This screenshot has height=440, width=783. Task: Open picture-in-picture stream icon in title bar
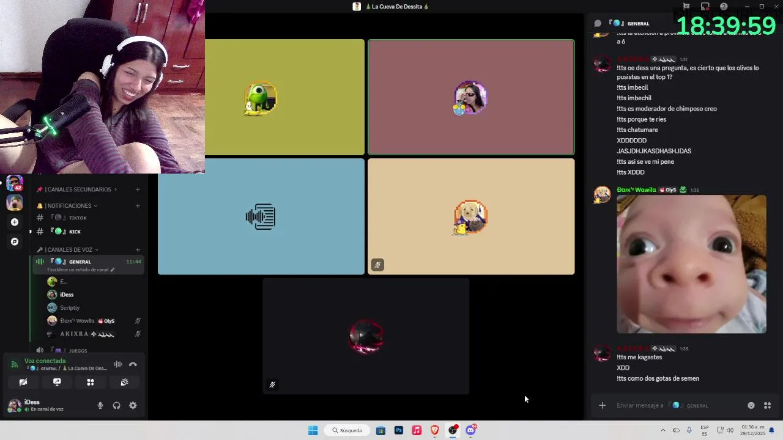[705, 7]
